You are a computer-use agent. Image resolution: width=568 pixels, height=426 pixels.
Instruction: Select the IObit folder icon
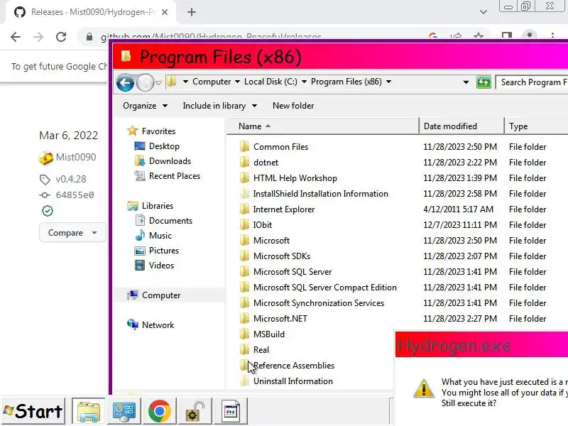coord(244,224)
